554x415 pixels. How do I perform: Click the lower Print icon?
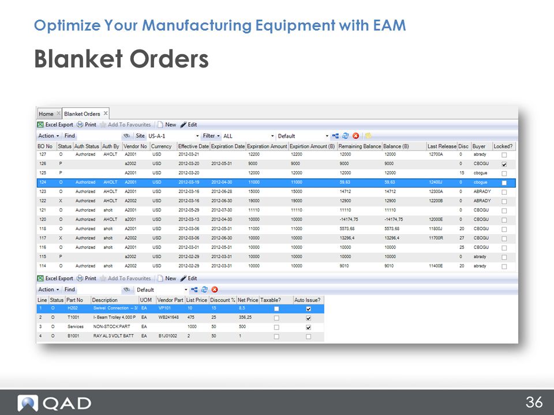(80, 278)
